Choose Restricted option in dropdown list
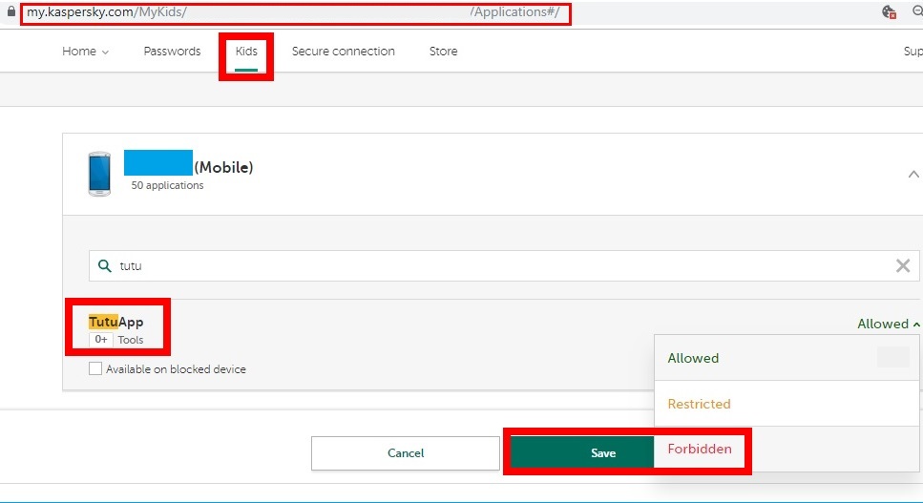 click(x=787, y=404)
